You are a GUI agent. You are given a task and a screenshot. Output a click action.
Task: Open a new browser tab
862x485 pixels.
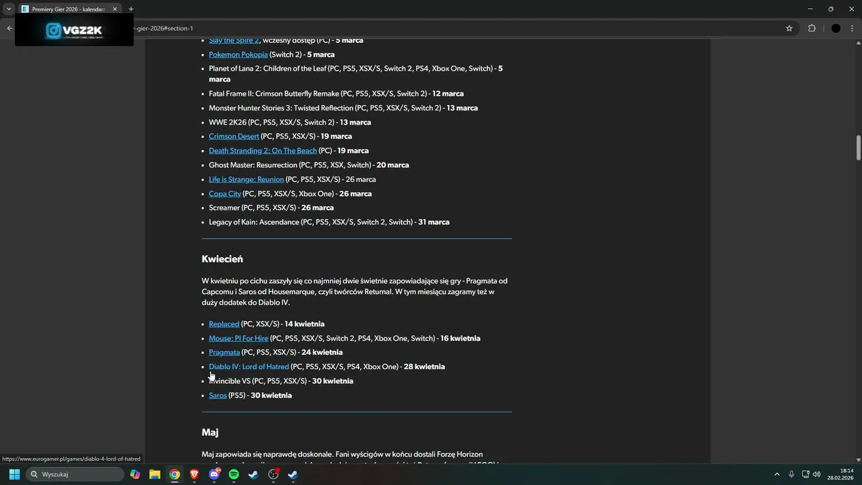[131, 9]
